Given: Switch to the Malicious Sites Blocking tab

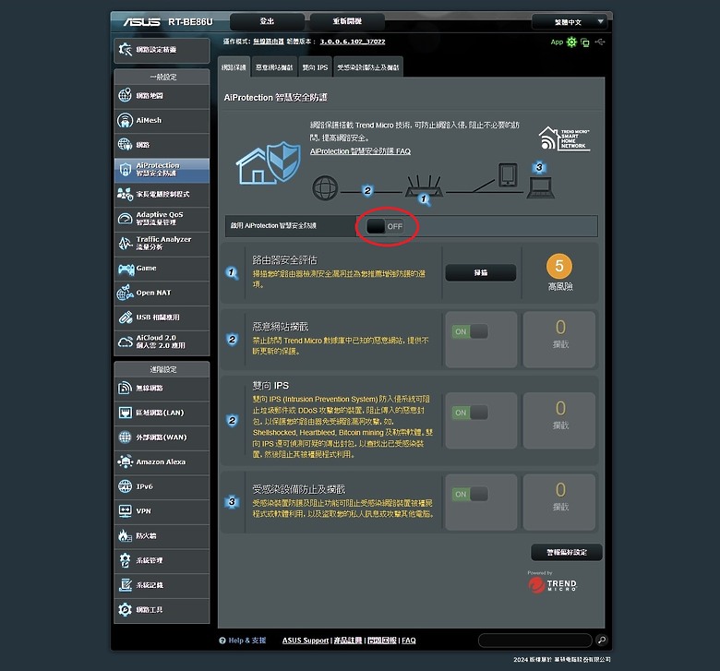Looking at the screenshot, I should (274, 67).
